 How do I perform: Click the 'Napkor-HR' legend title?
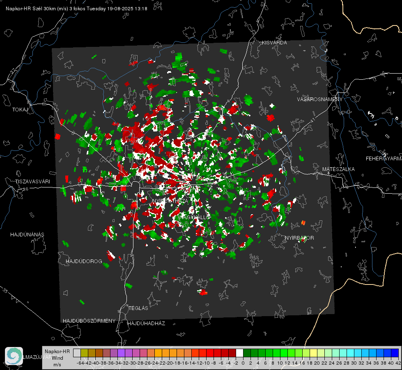57,351
